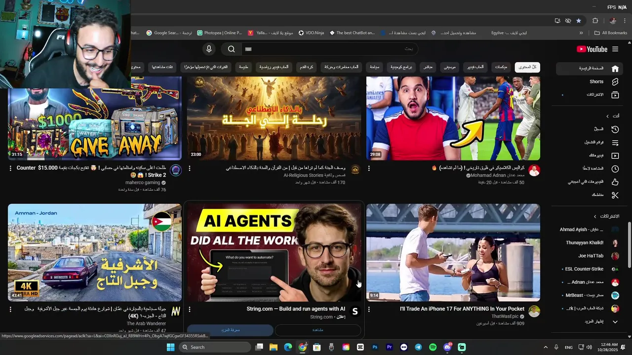Viewport: 632px width, 355px height.
Task: Select the 'موسيقى' (Music) filter chip
Action: (x=450, y=67)
